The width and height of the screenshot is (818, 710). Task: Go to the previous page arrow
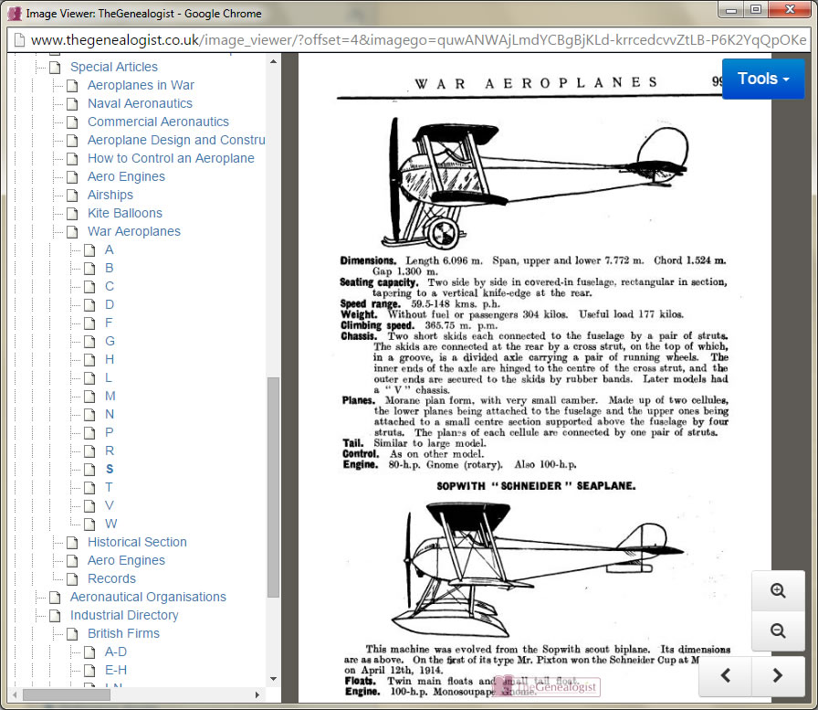725,675
